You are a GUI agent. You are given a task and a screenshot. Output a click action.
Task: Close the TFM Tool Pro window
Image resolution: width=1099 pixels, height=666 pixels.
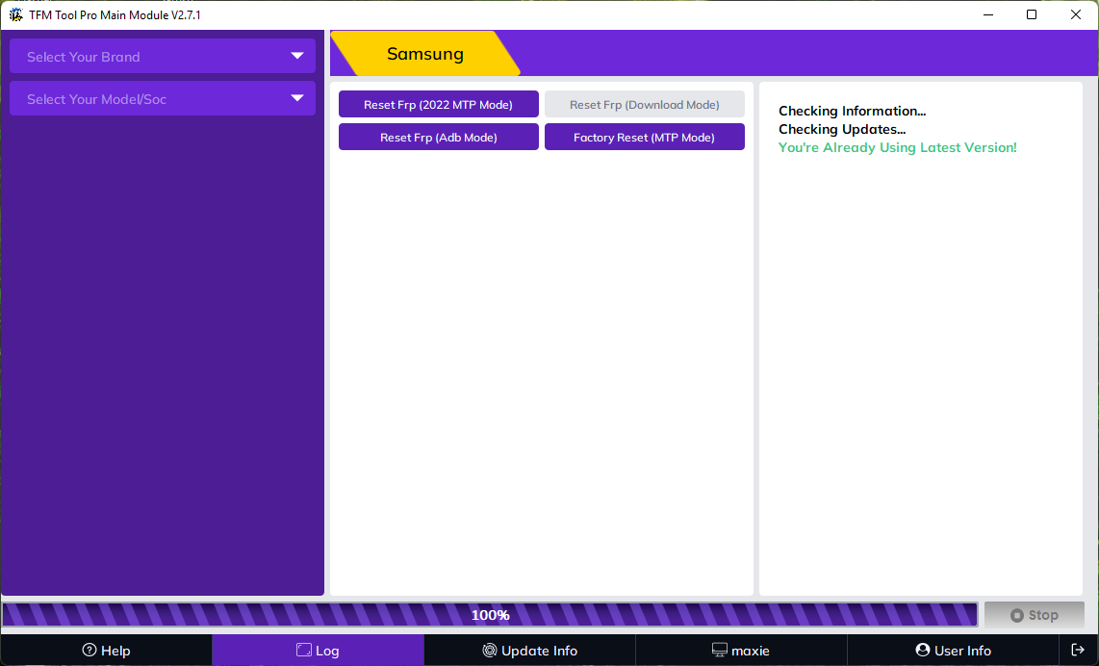(1075, 14)
